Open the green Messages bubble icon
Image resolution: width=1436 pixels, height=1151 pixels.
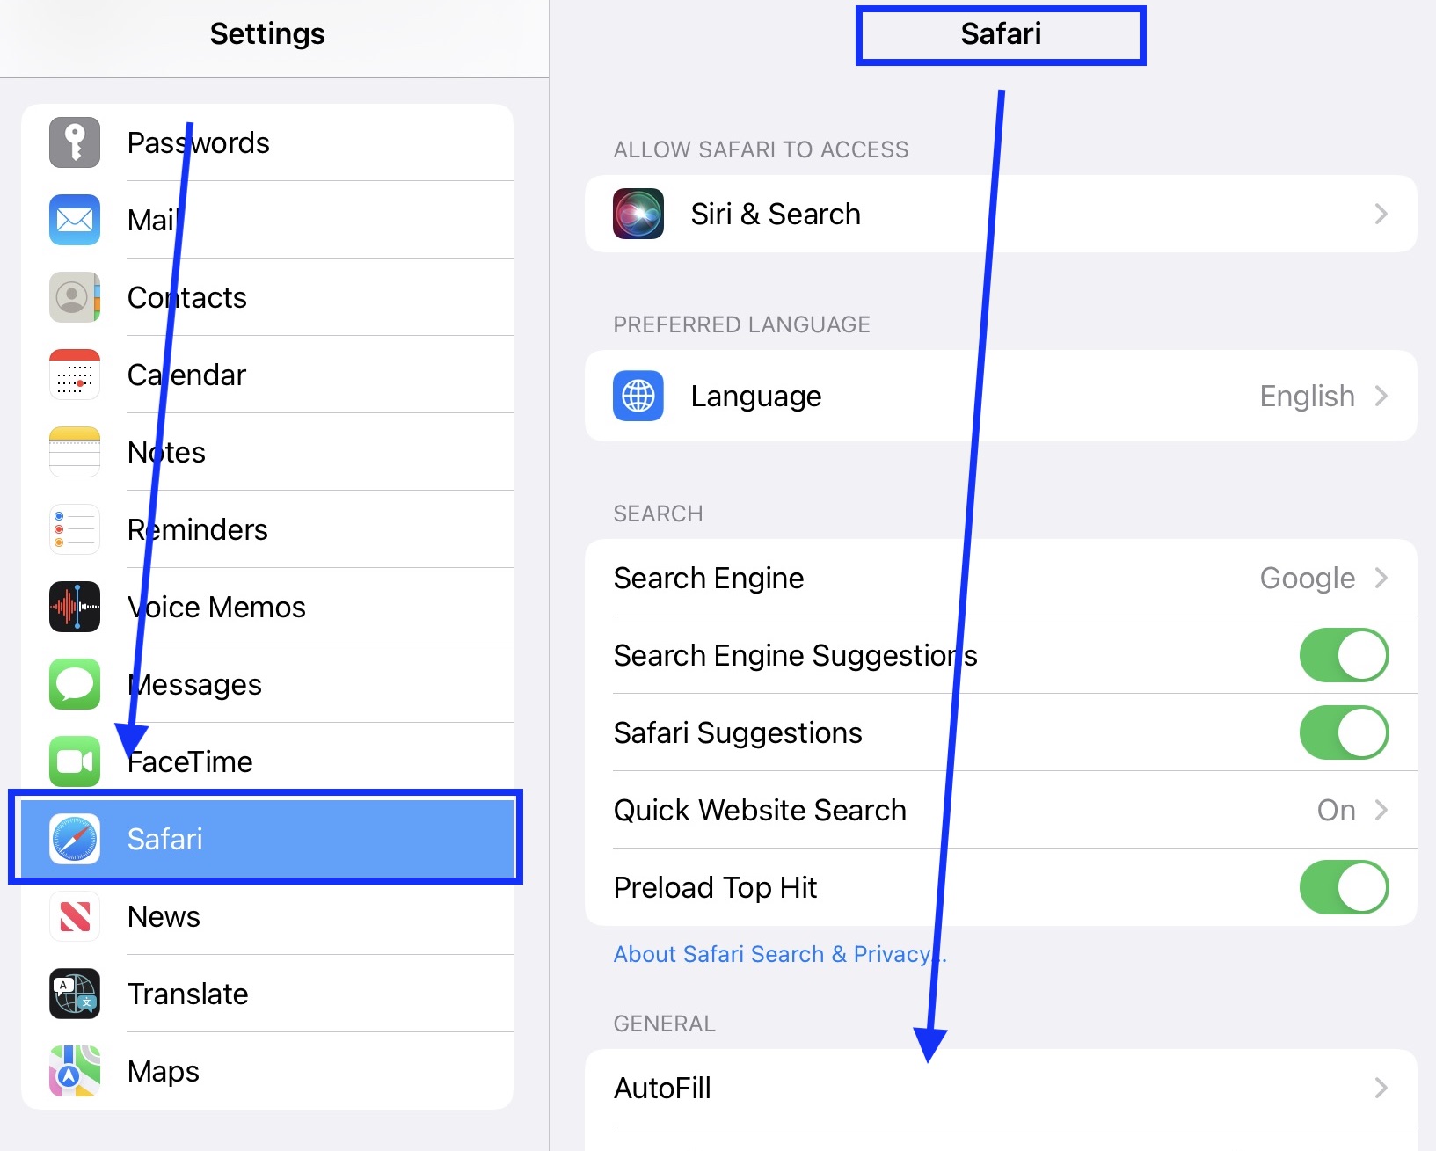coord(75,684)
